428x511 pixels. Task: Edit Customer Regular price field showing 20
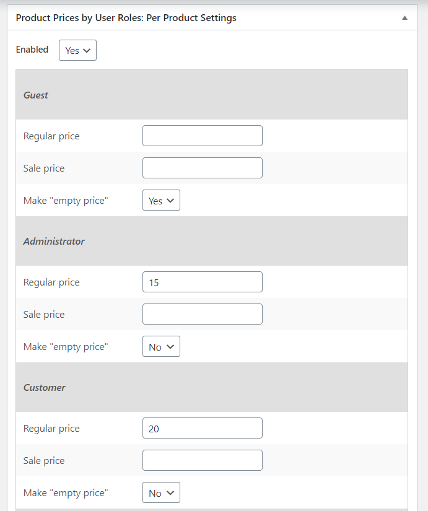point(203,428)
